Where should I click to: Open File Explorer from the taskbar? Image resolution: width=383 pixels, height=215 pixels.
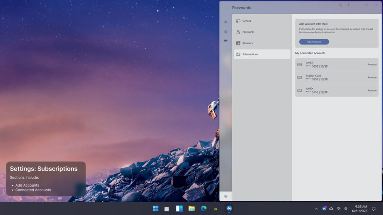pyautogui.click(x=191, y=209)
